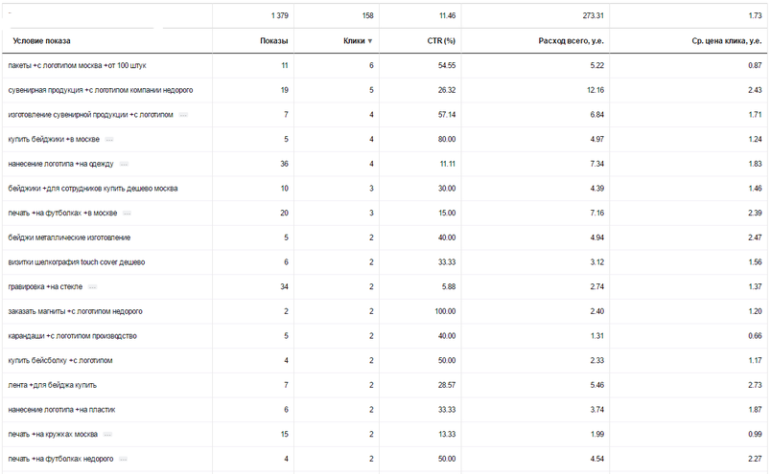Click the sort arrow beside the Клики header
771x474 pixels.
coord(370,41)
